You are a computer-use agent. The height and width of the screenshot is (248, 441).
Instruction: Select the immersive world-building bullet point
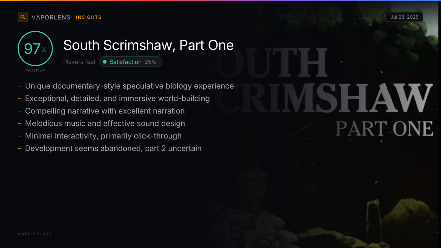coord(117,98)
